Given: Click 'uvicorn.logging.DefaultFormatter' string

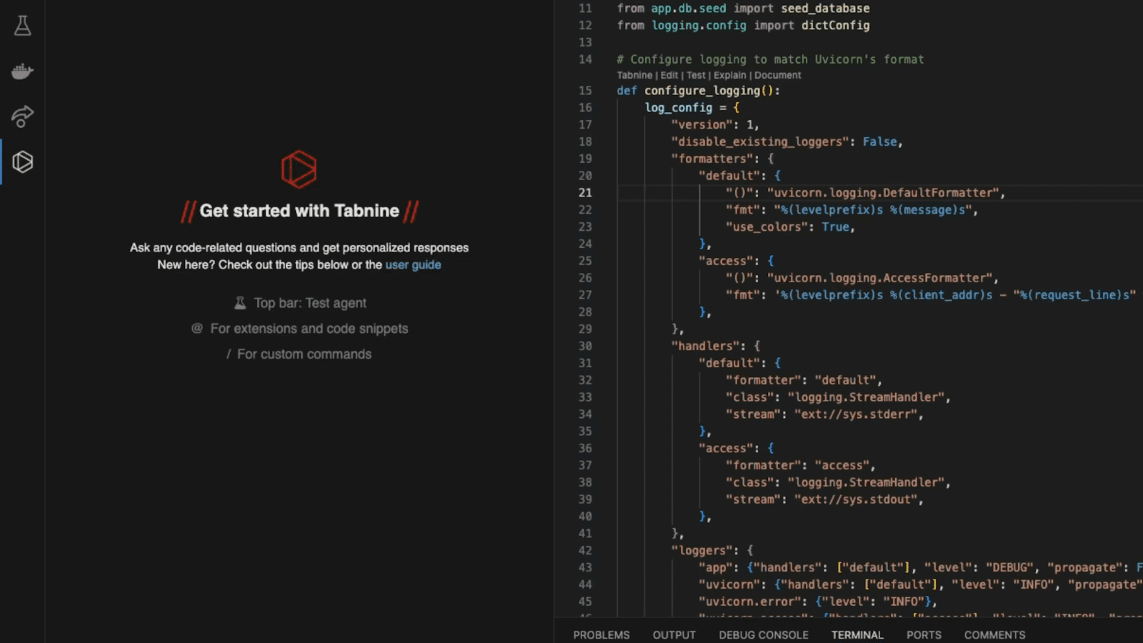Looking at the screenshot, I should 883,193.
